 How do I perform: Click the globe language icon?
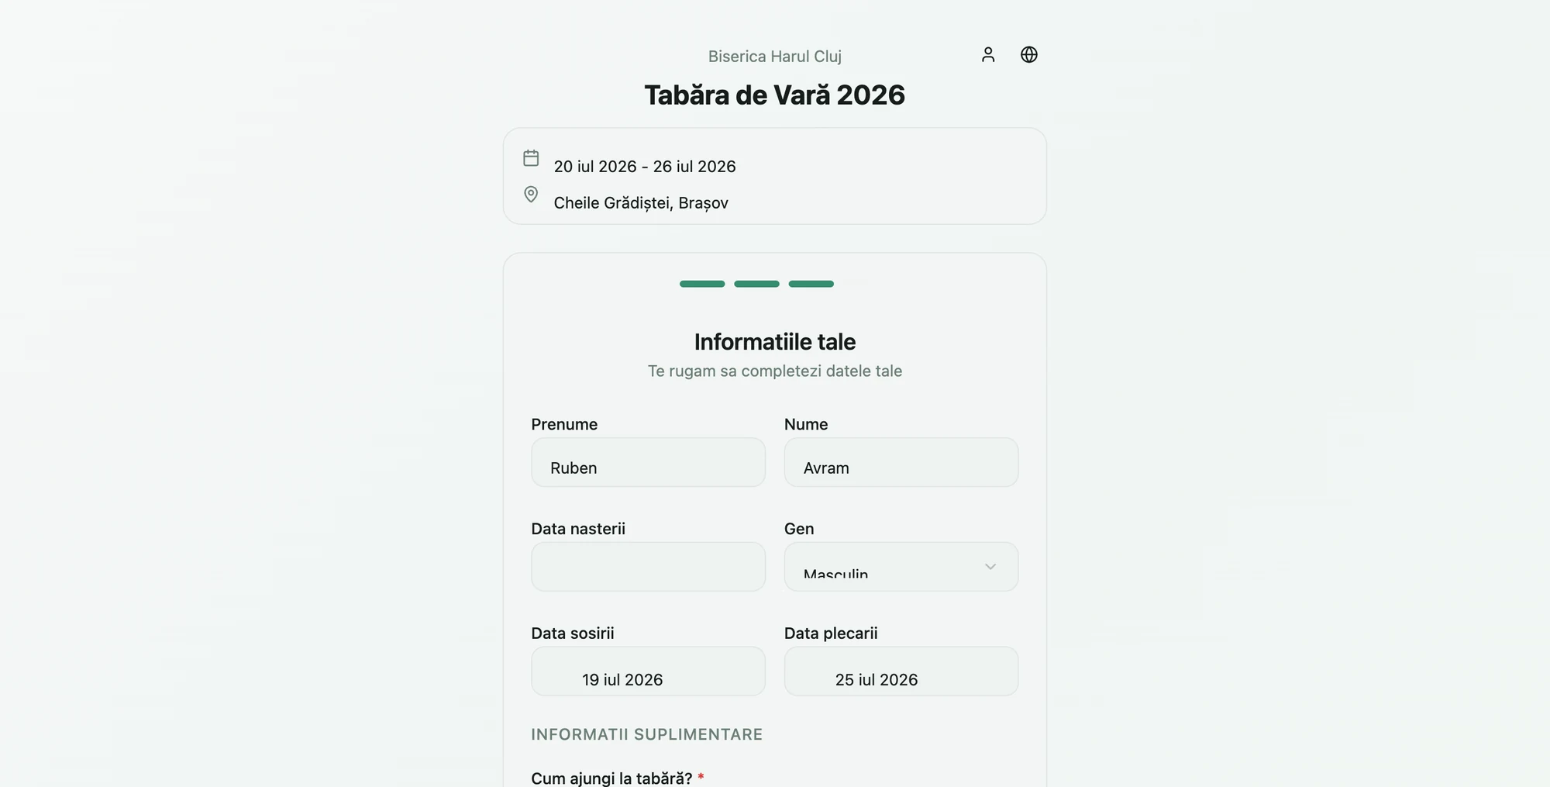tap(1028, 54)
